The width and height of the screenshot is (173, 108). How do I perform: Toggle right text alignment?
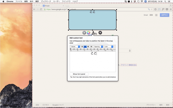[88, 46]
